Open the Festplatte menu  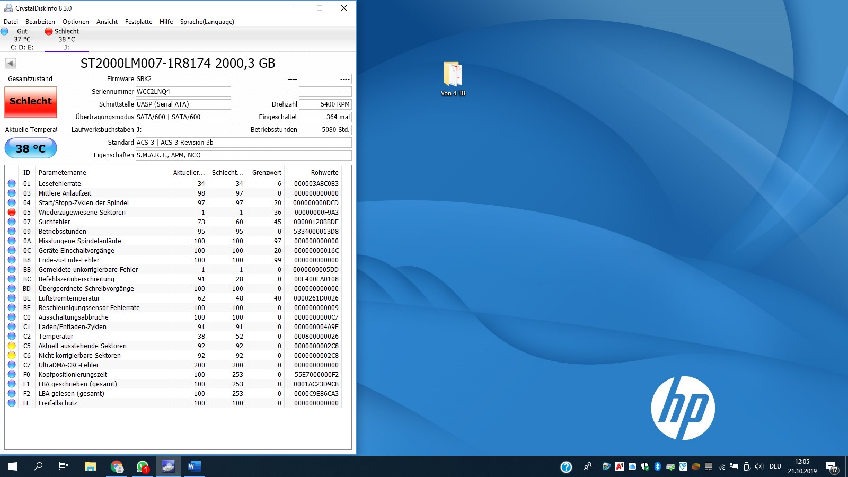(138, 22)
